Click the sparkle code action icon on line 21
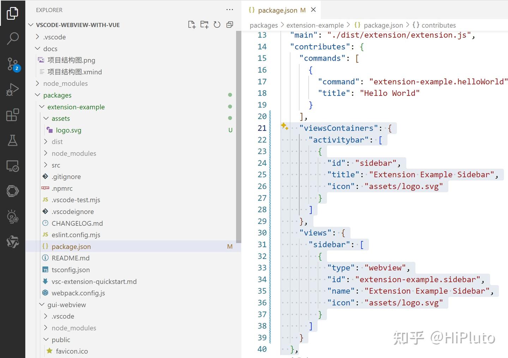Screen dimensions: 508x358 (x=285, y=126)
